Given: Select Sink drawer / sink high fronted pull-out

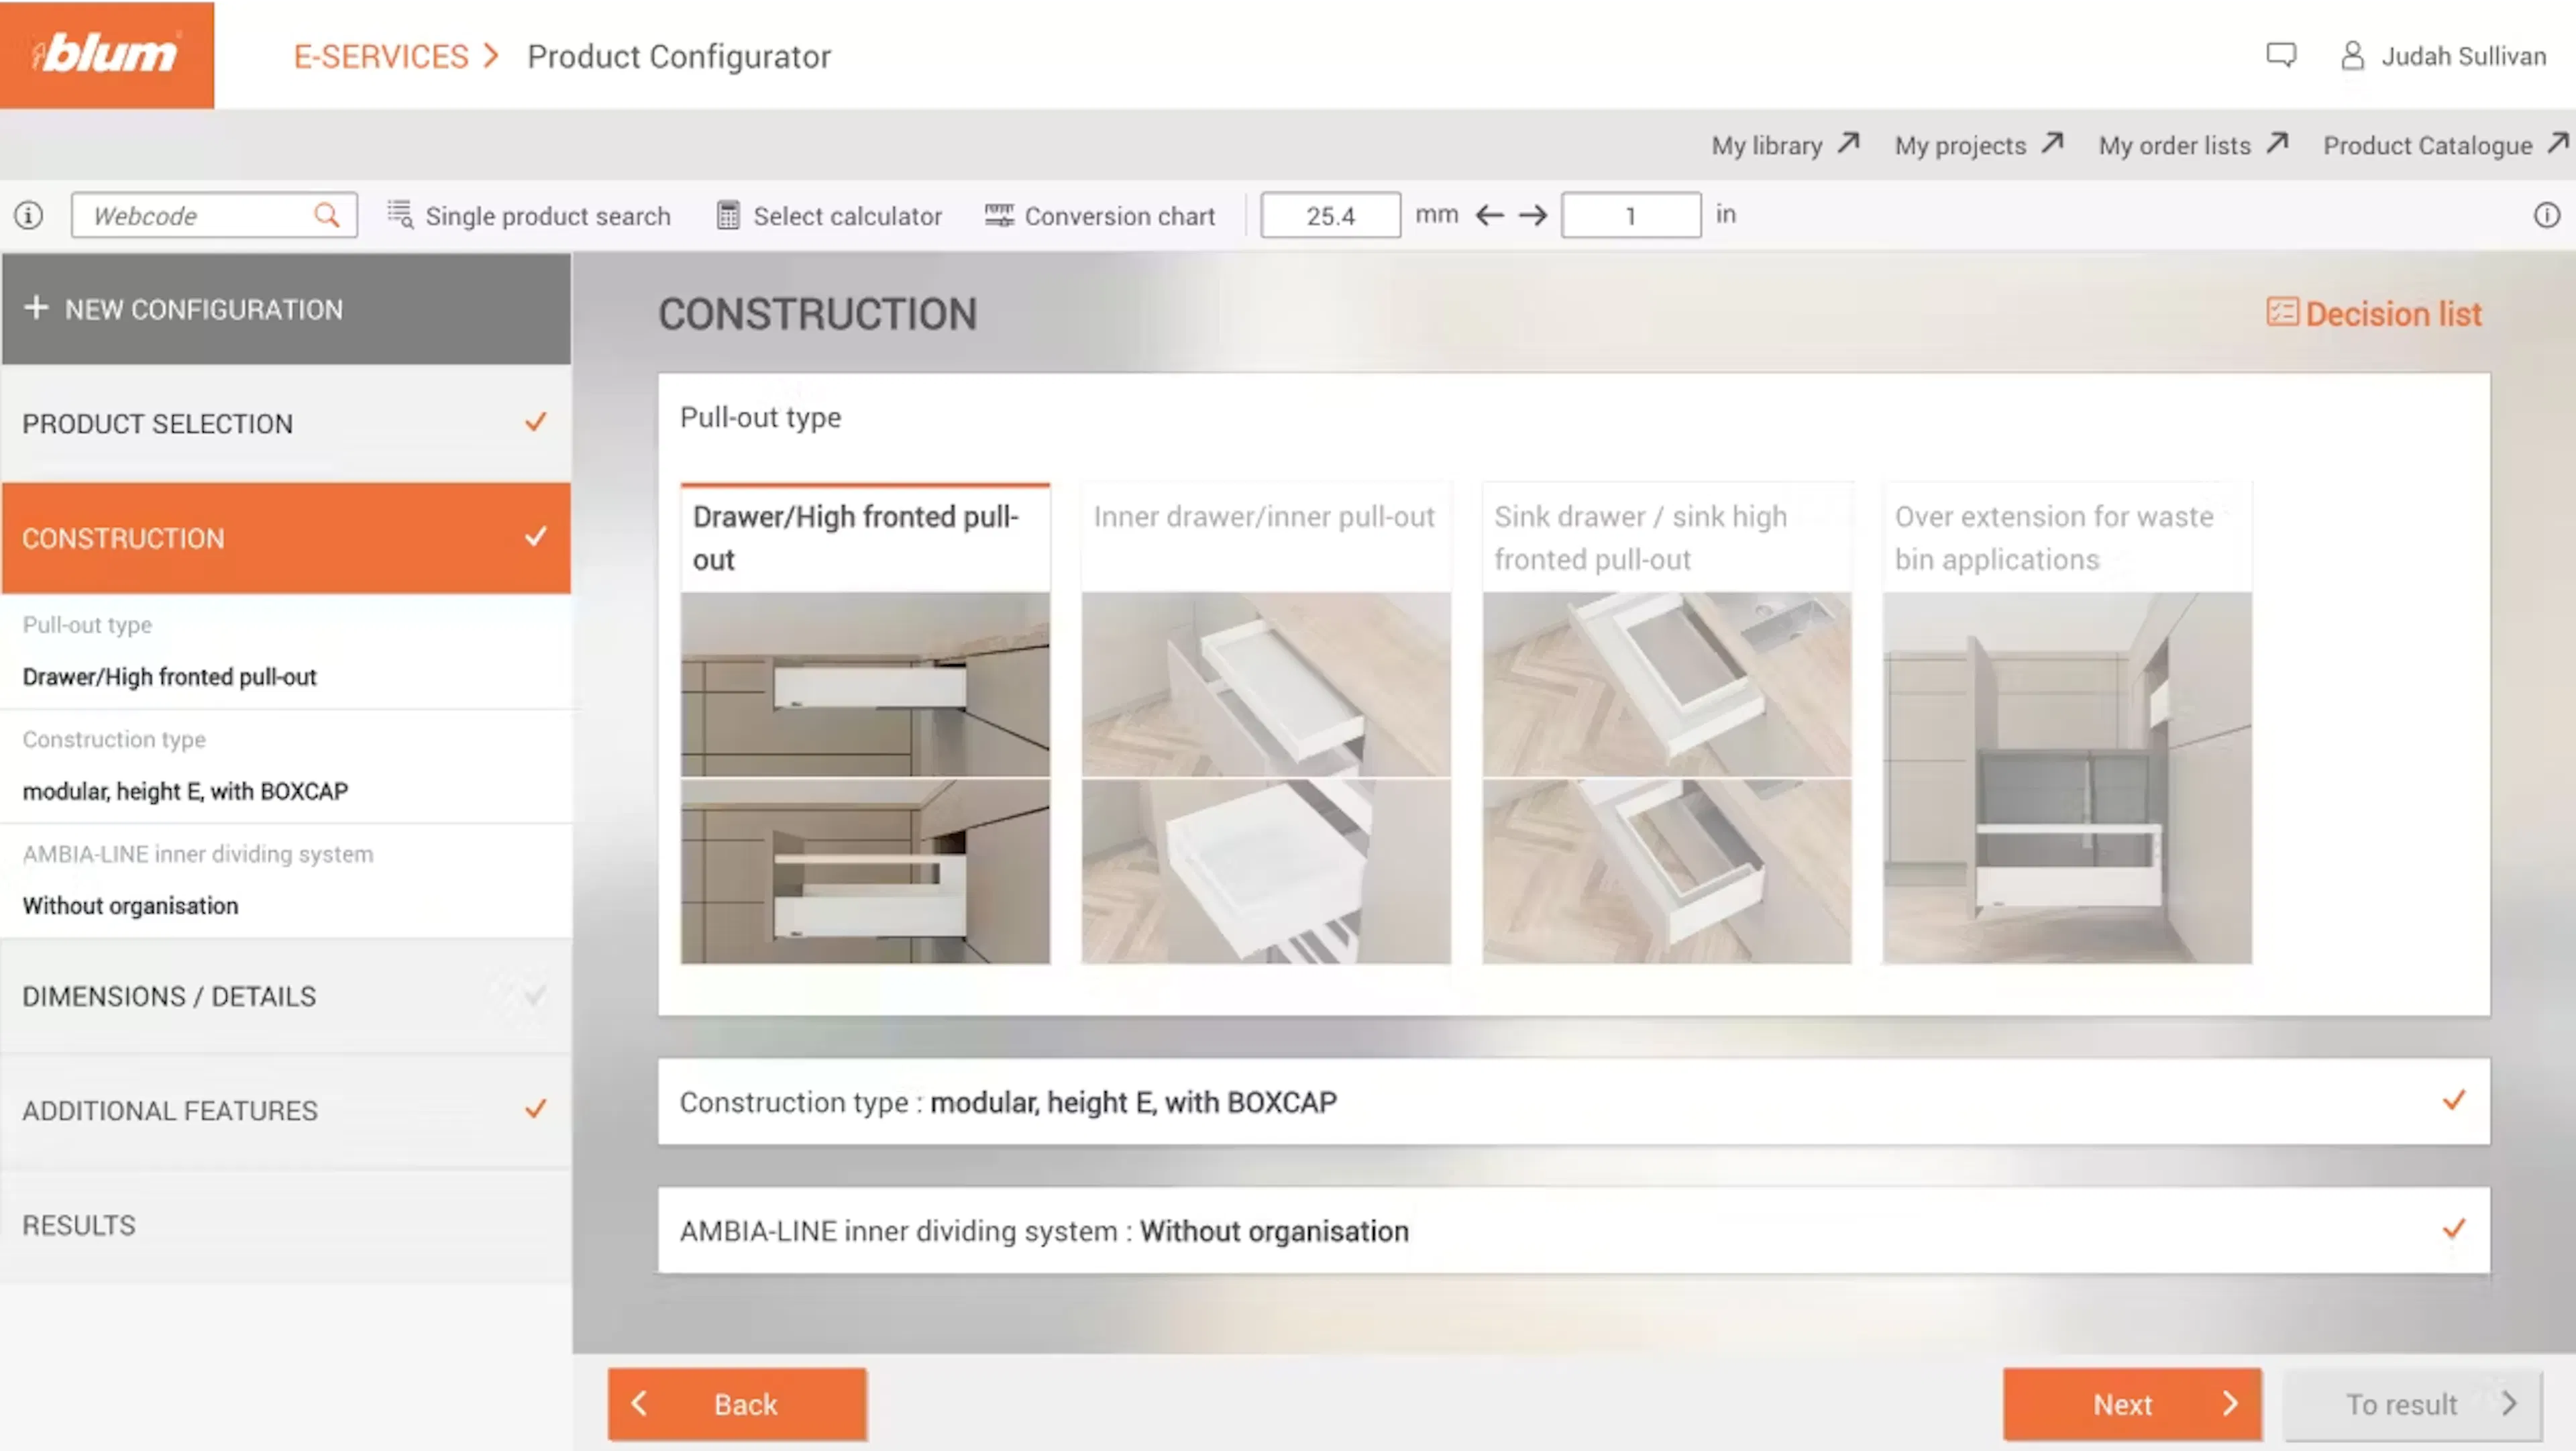Looking at the screenshot, I should [1666, 722].
